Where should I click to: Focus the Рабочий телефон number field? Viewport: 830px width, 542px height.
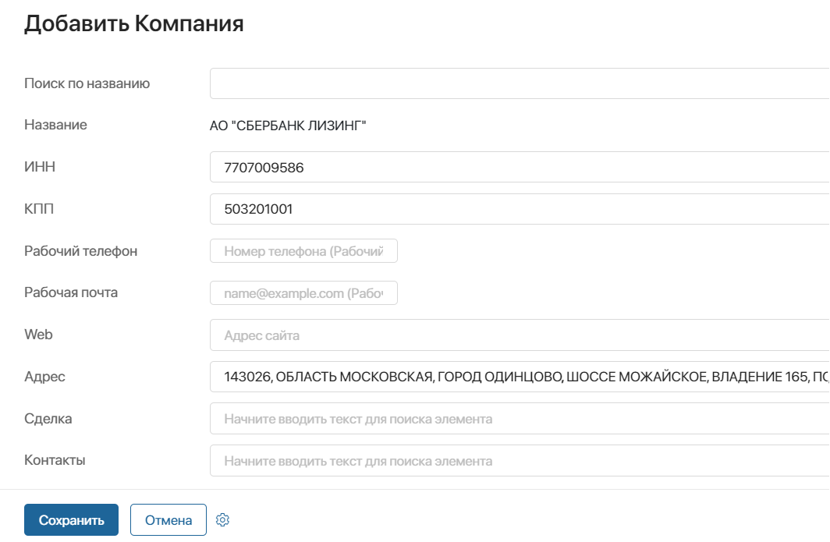(x=304, y=251)
